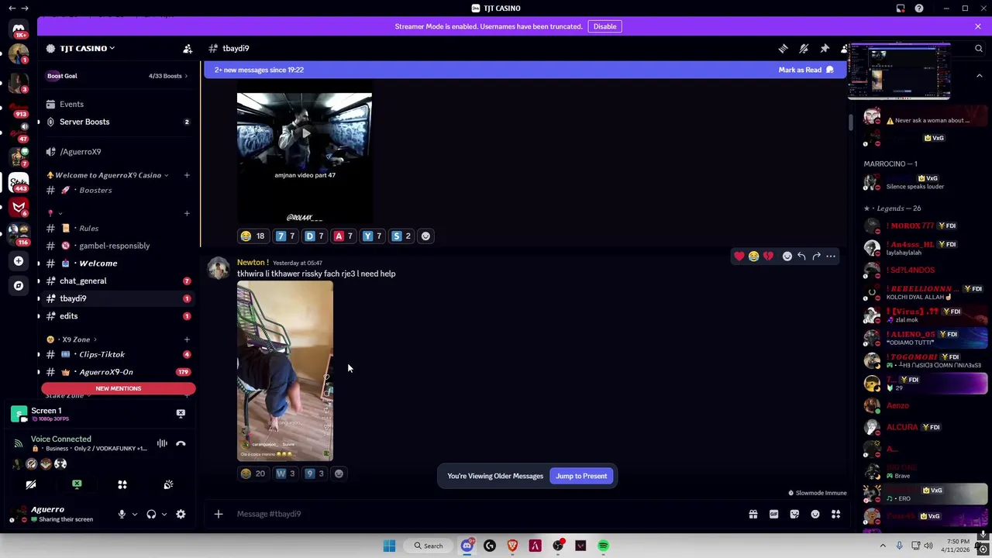Open emoji picker in message bar

coord(815,514)
